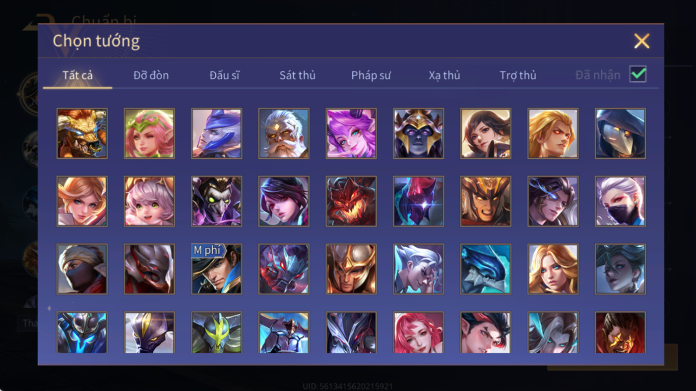Pick the blonde man with glowing red eyes
This screenshot has height=391, width=696.
pyautogui.click(x=553, y=134)
